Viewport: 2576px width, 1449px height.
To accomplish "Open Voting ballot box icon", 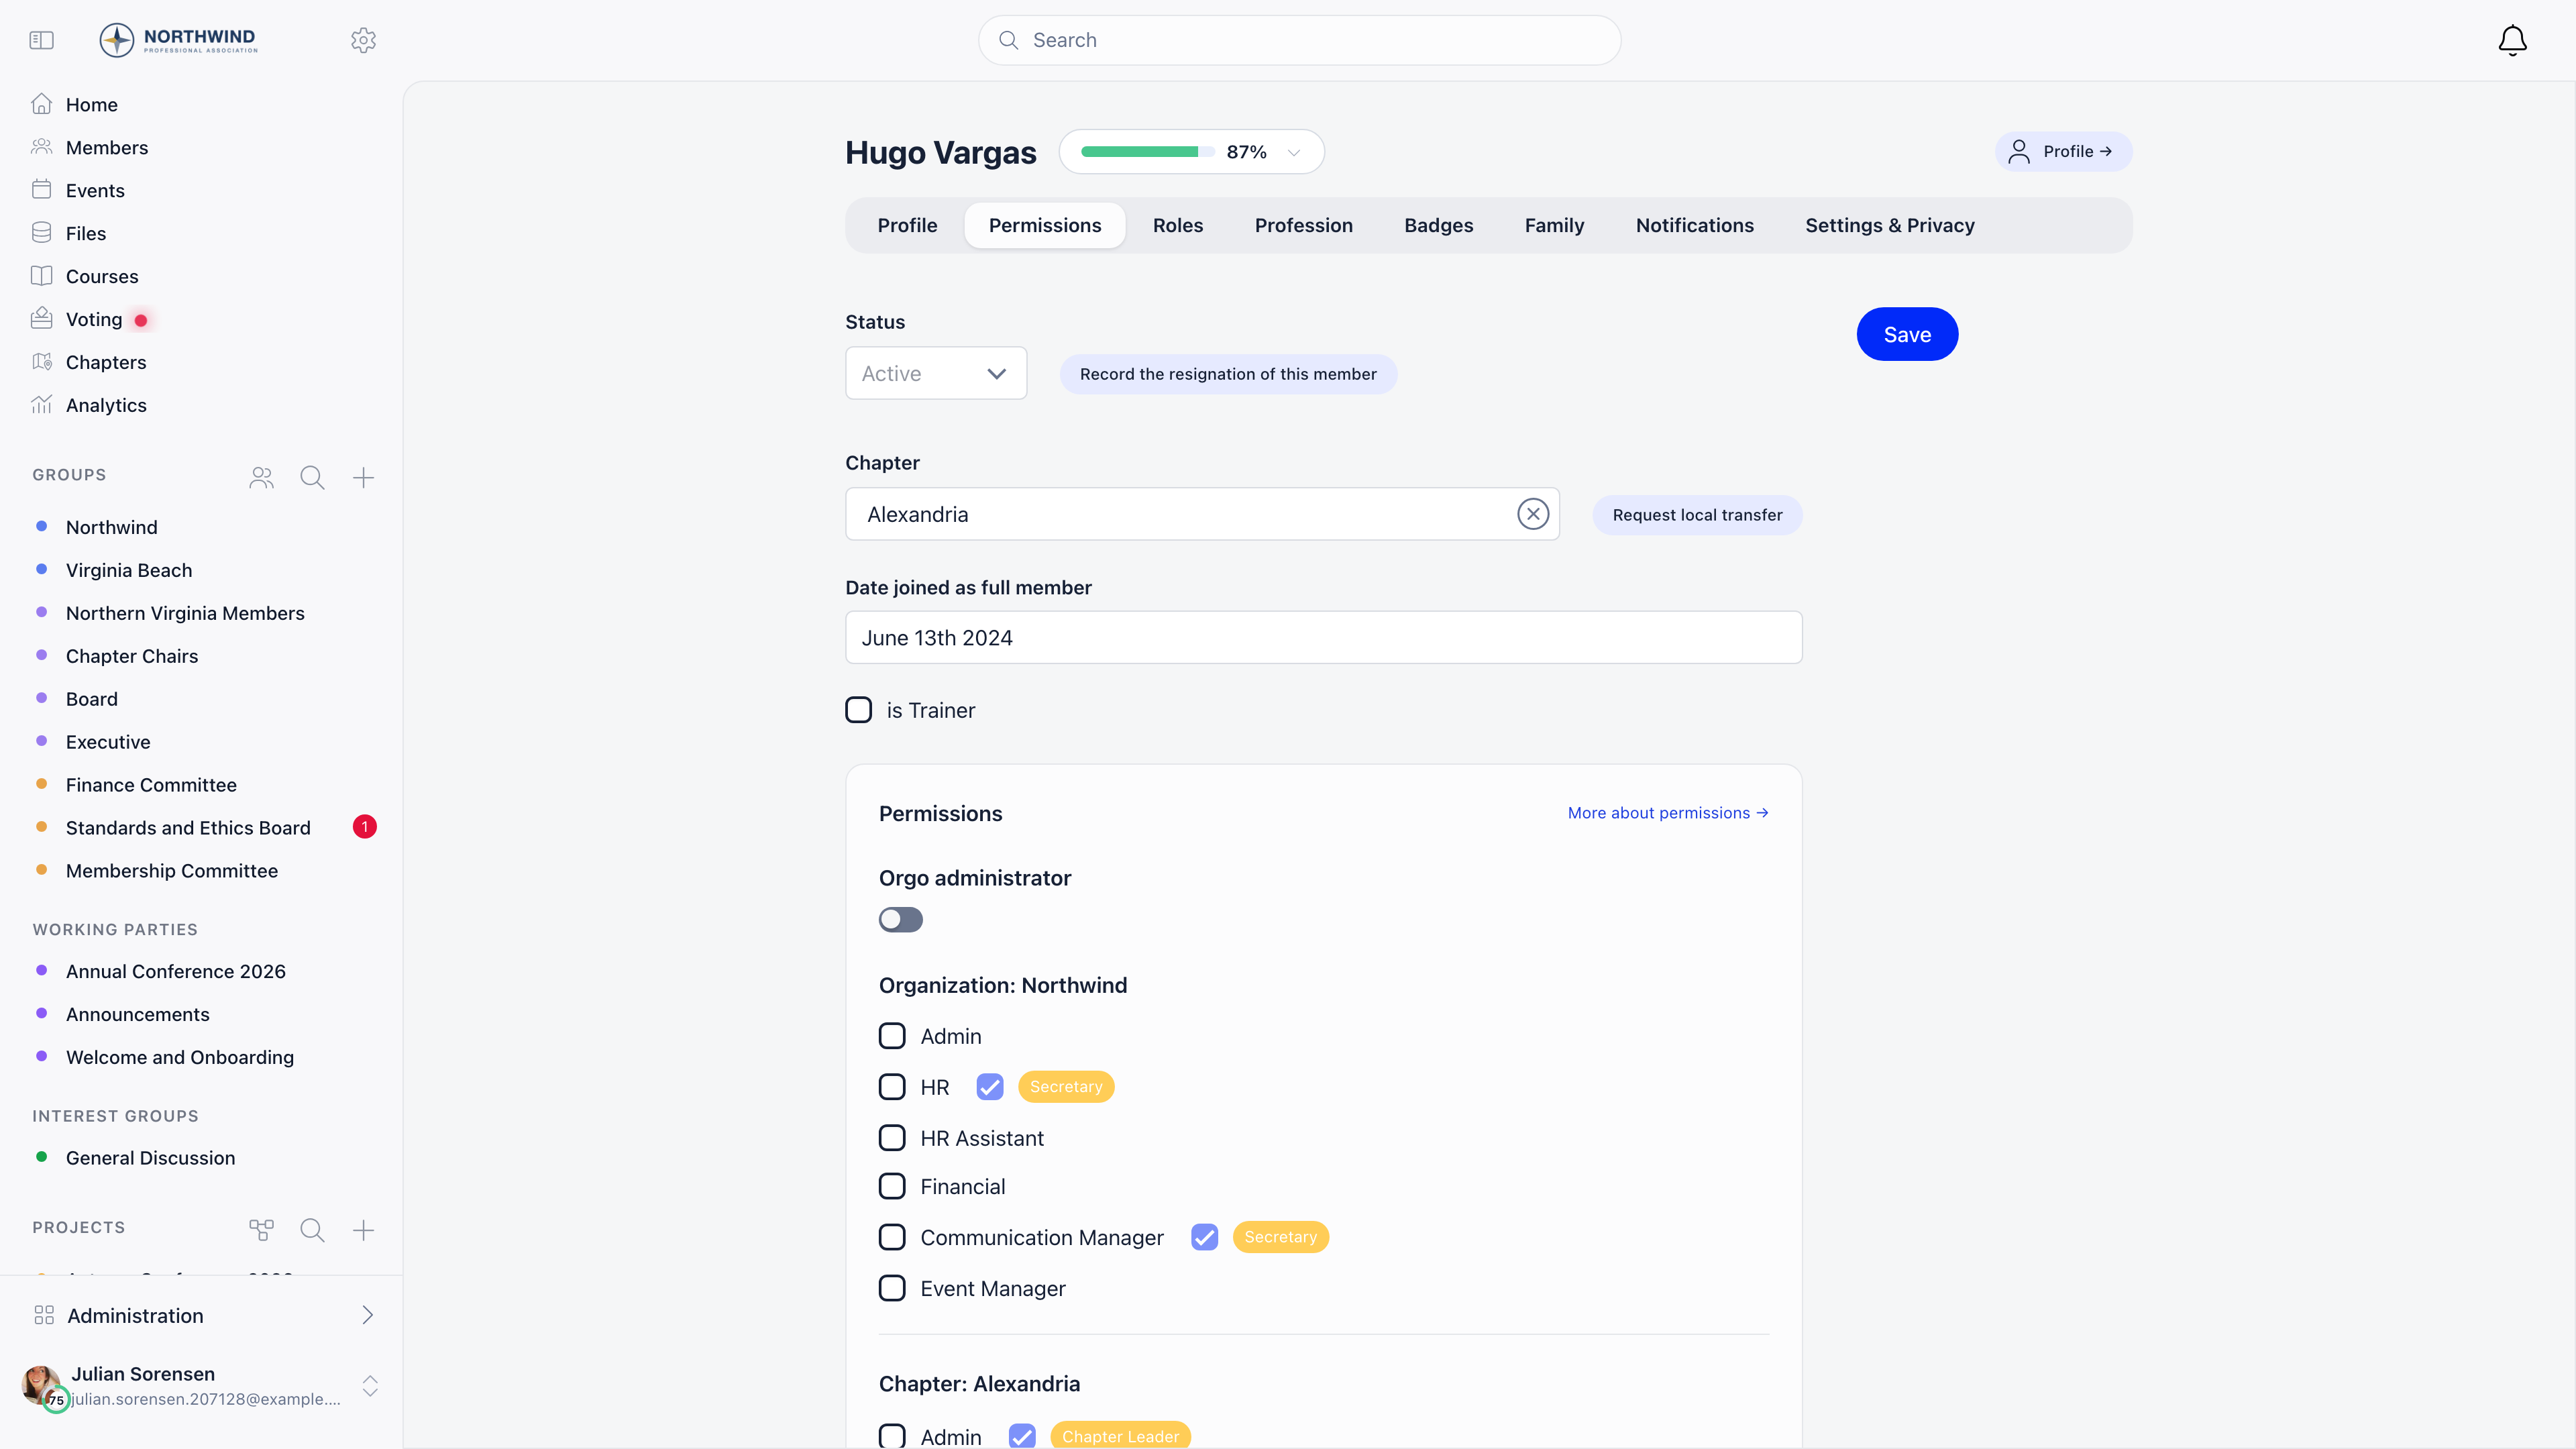I will pyautogui.click(x=41, y=319).
